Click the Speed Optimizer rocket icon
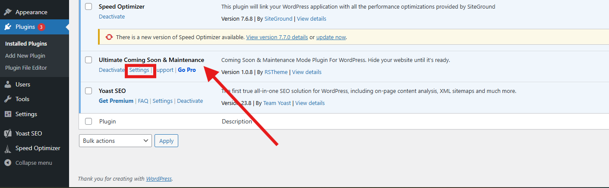Image resolution: width=609 pixels, height=188 pixels. click(x=8, y=148)
